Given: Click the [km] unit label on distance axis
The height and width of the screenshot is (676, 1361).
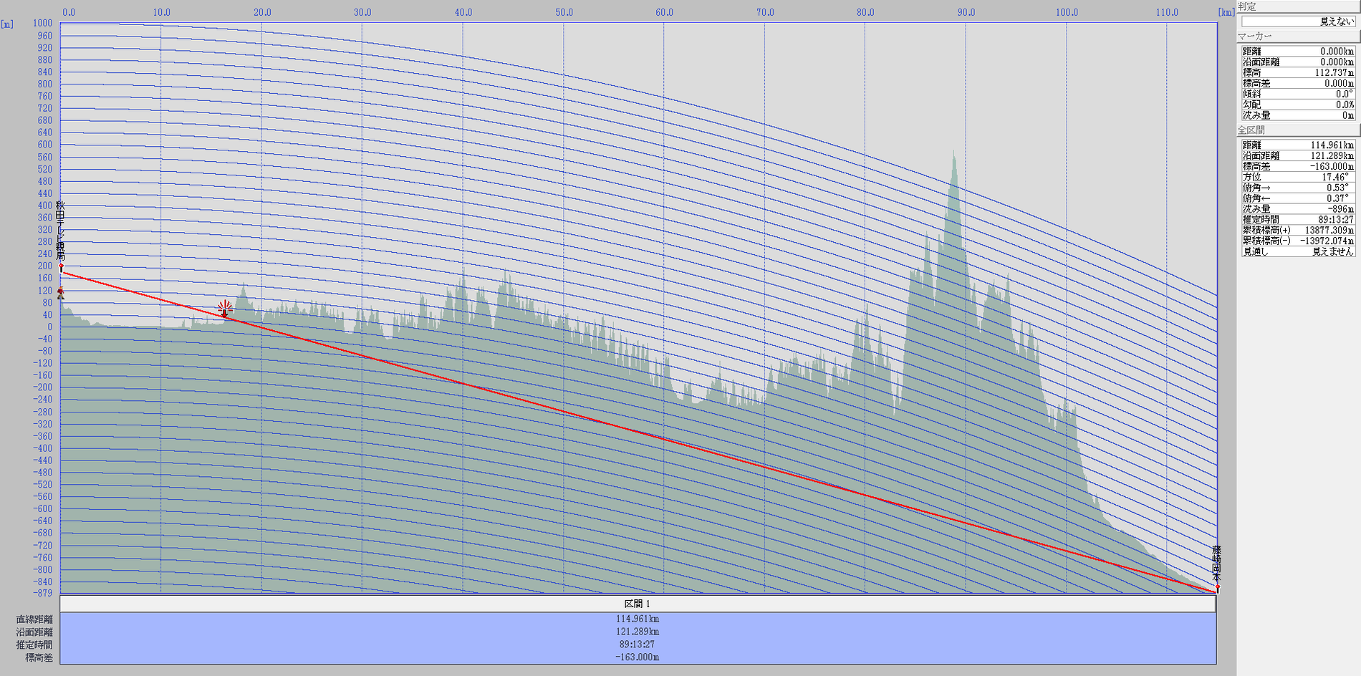Looking at the screenshot, I should pos(1226,12).
